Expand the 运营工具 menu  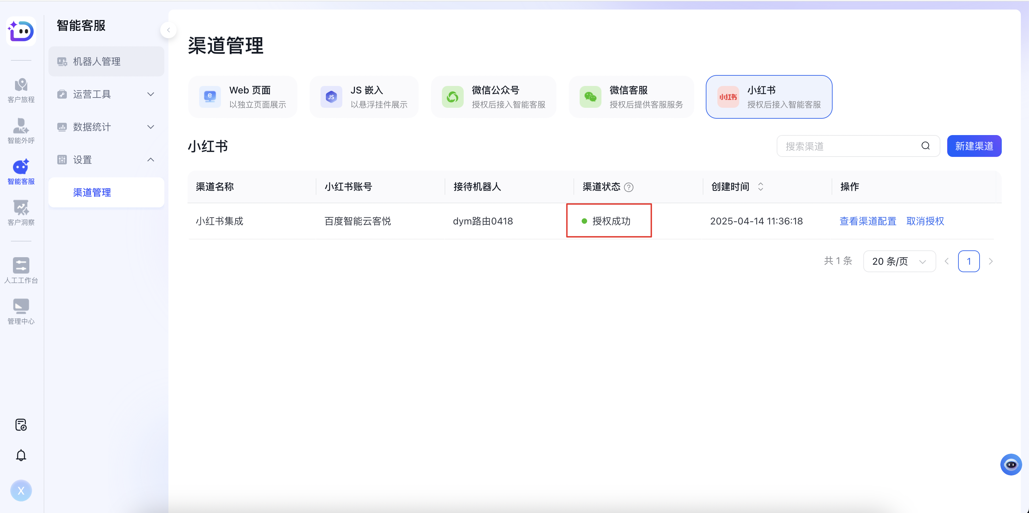(x=106, y=94)
